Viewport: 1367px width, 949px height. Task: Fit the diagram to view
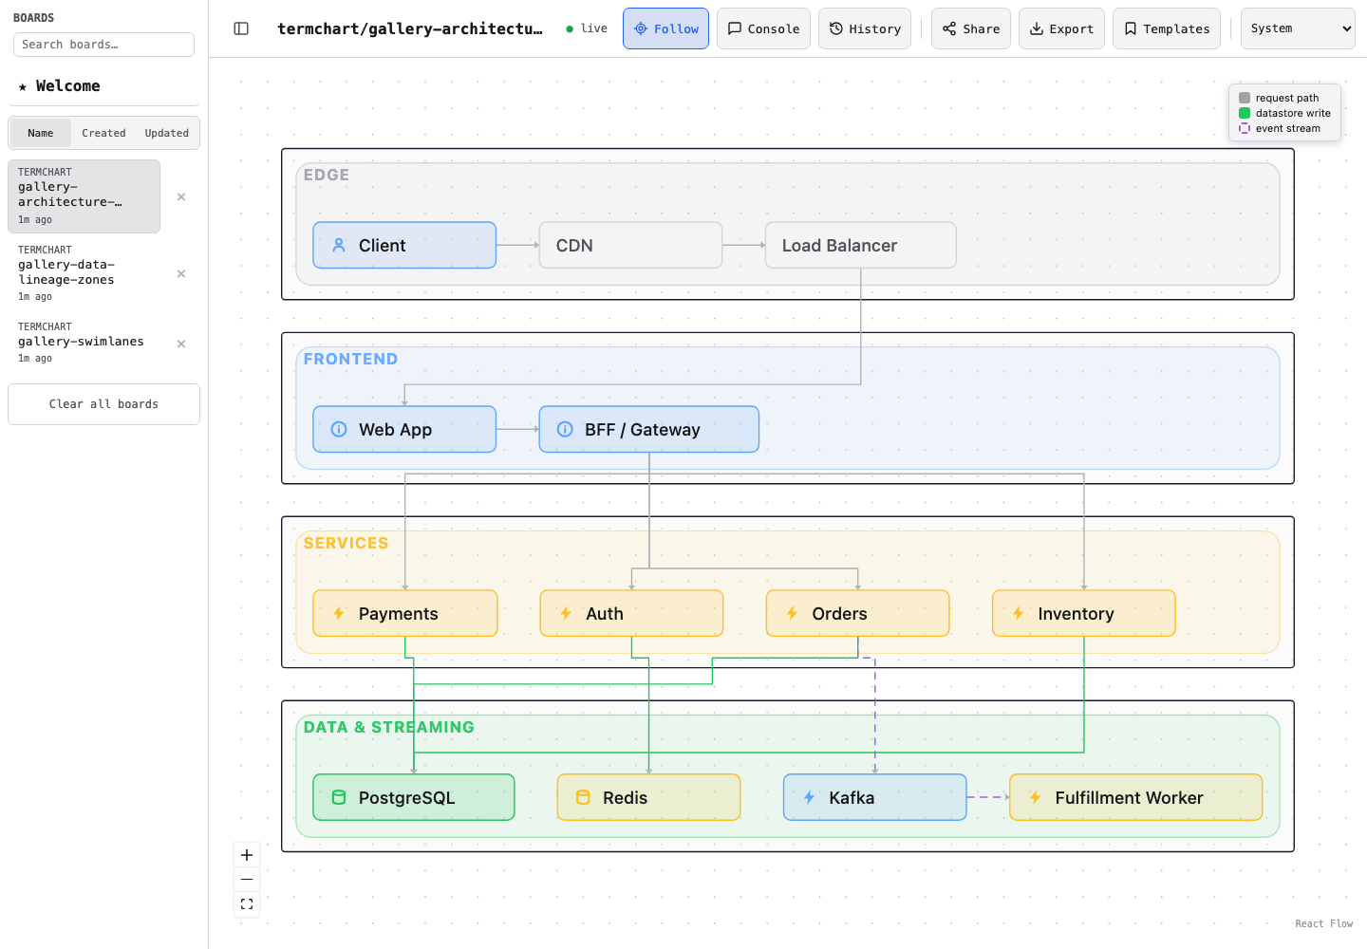pyautogui.click(x=247, y=904)
